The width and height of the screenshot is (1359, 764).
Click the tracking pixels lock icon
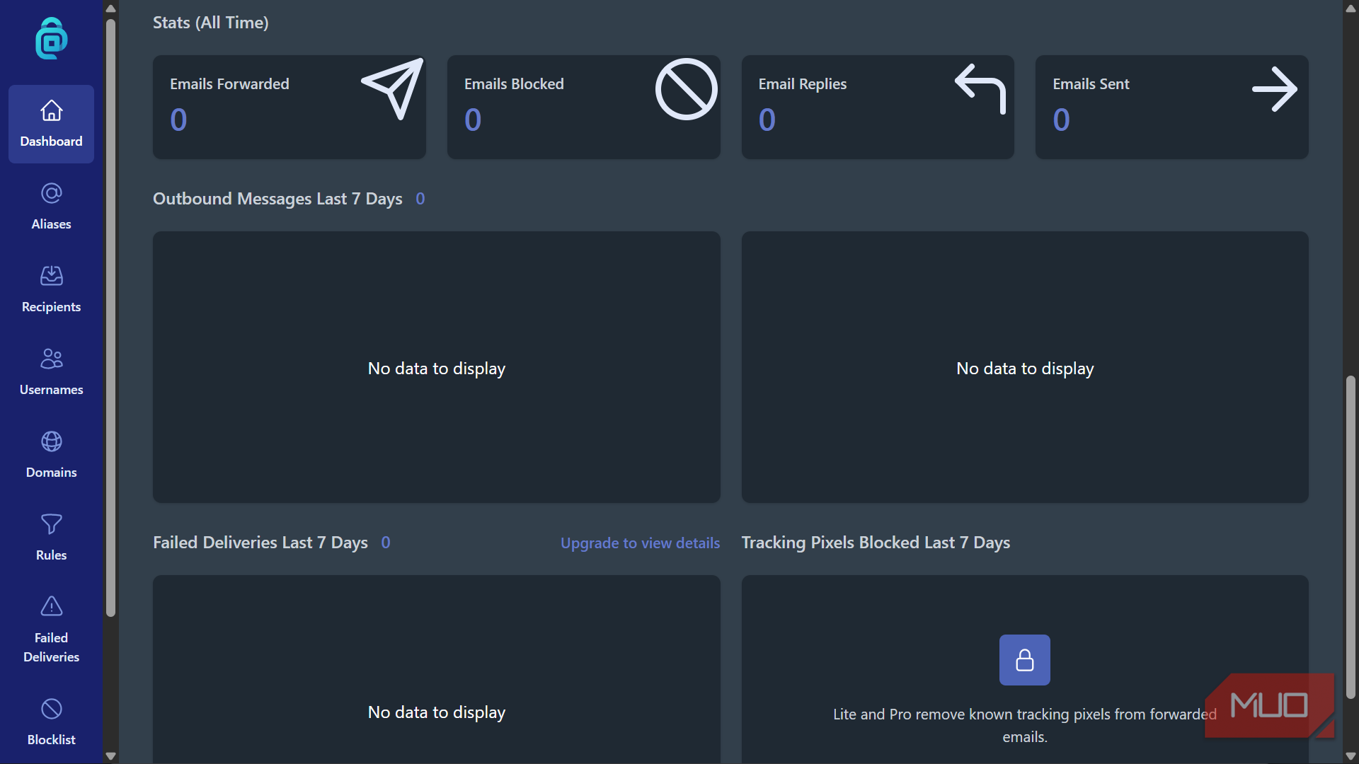pos(1024,660)
